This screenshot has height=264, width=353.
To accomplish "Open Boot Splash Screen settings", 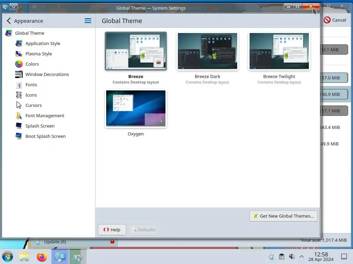I will pos(48,136).
